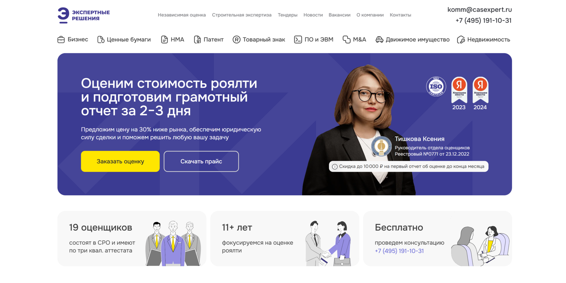Click the ISO certified badge
Viewport: 566px width, 283px height.
pyautogui.click(x=436, y=86)
